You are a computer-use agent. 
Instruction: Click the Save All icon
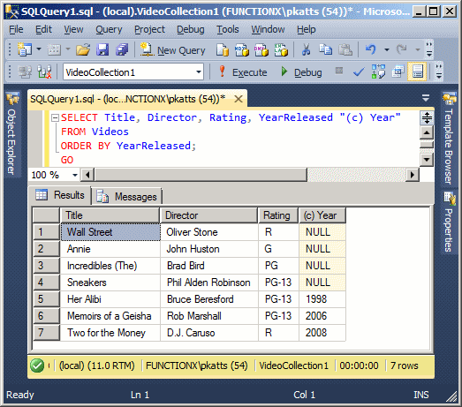click(x=122, y=49)
